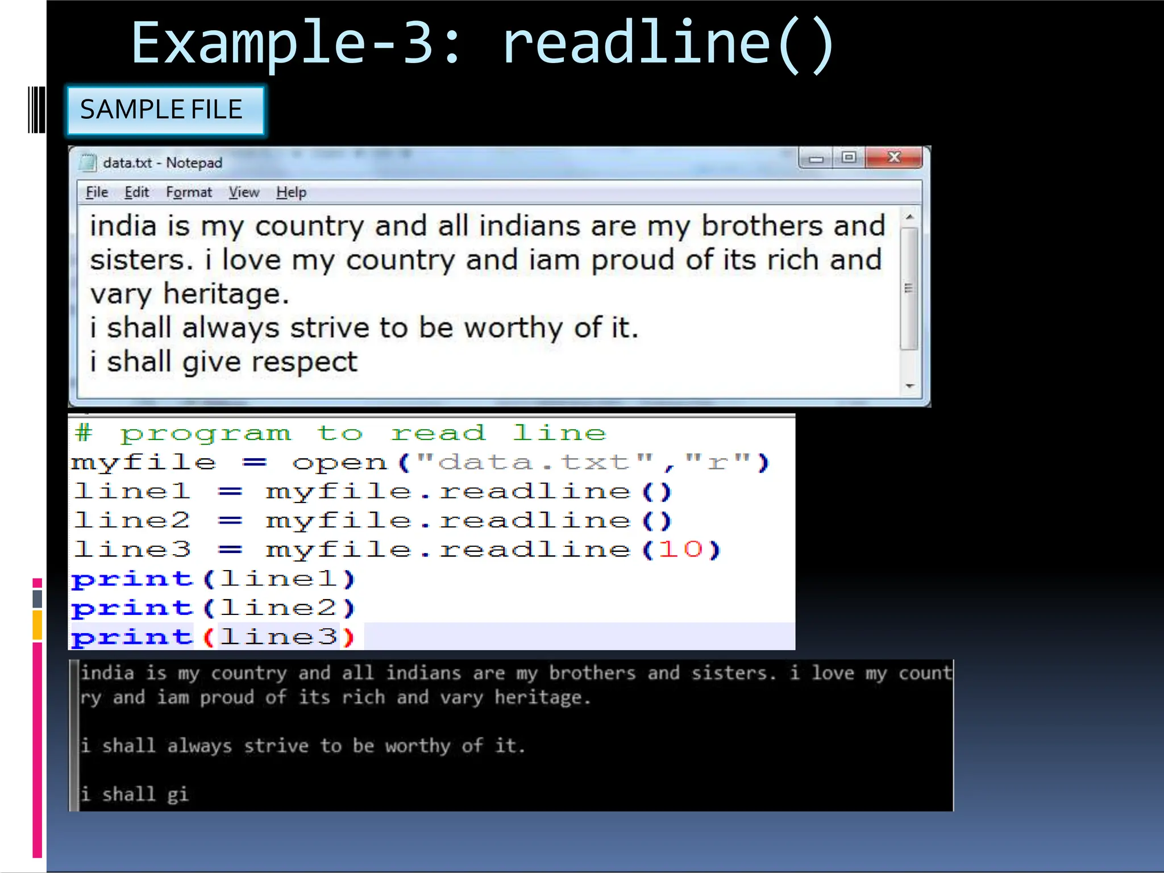Click the code line 'print(line1)'

pos(213,579)
